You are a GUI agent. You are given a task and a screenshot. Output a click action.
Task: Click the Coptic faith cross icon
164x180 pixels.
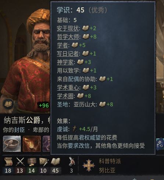pyautogui.click(x=89, y=165)
